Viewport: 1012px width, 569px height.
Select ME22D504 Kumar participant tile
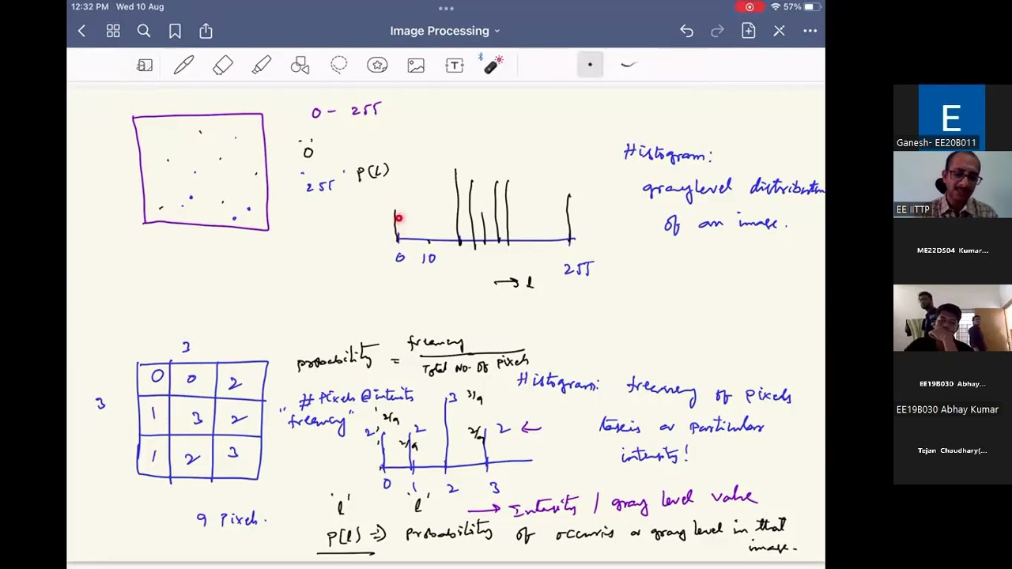coord(952,251)
